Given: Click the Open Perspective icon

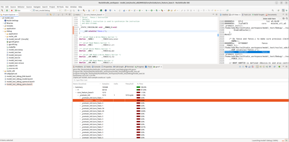Looking at the screenshot, I should click(x=279, y=10).
